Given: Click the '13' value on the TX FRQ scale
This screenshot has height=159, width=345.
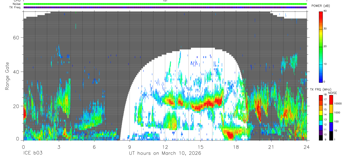Looking at the screenshot, I should click(x=325, y=120).
